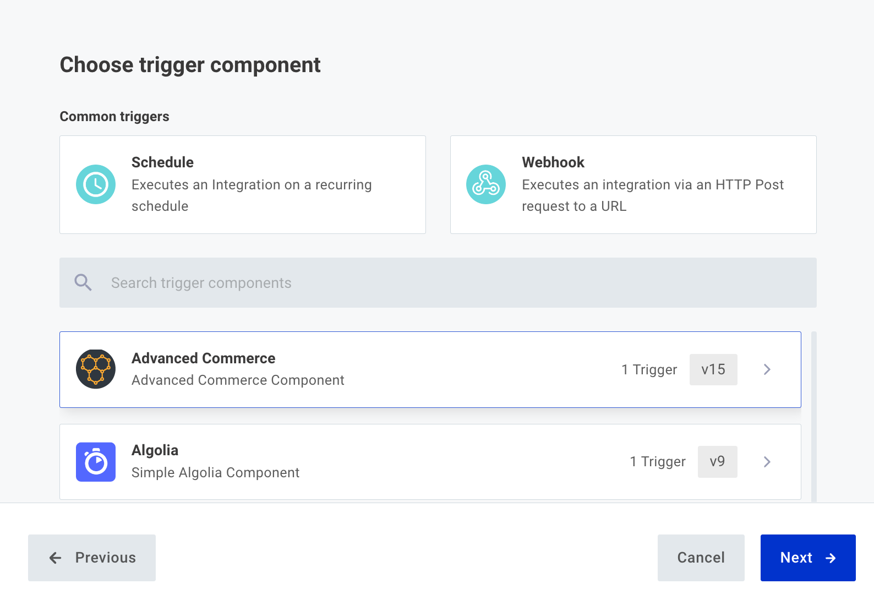Cancel the trigger selection

pyautogui.click(x=700, y=558)
